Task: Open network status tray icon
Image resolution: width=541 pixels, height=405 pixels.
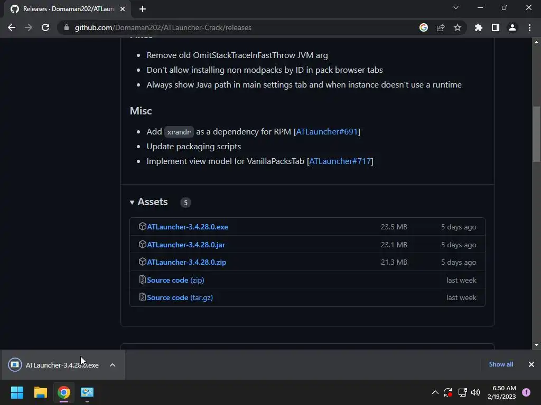Action: pos(462,392)
